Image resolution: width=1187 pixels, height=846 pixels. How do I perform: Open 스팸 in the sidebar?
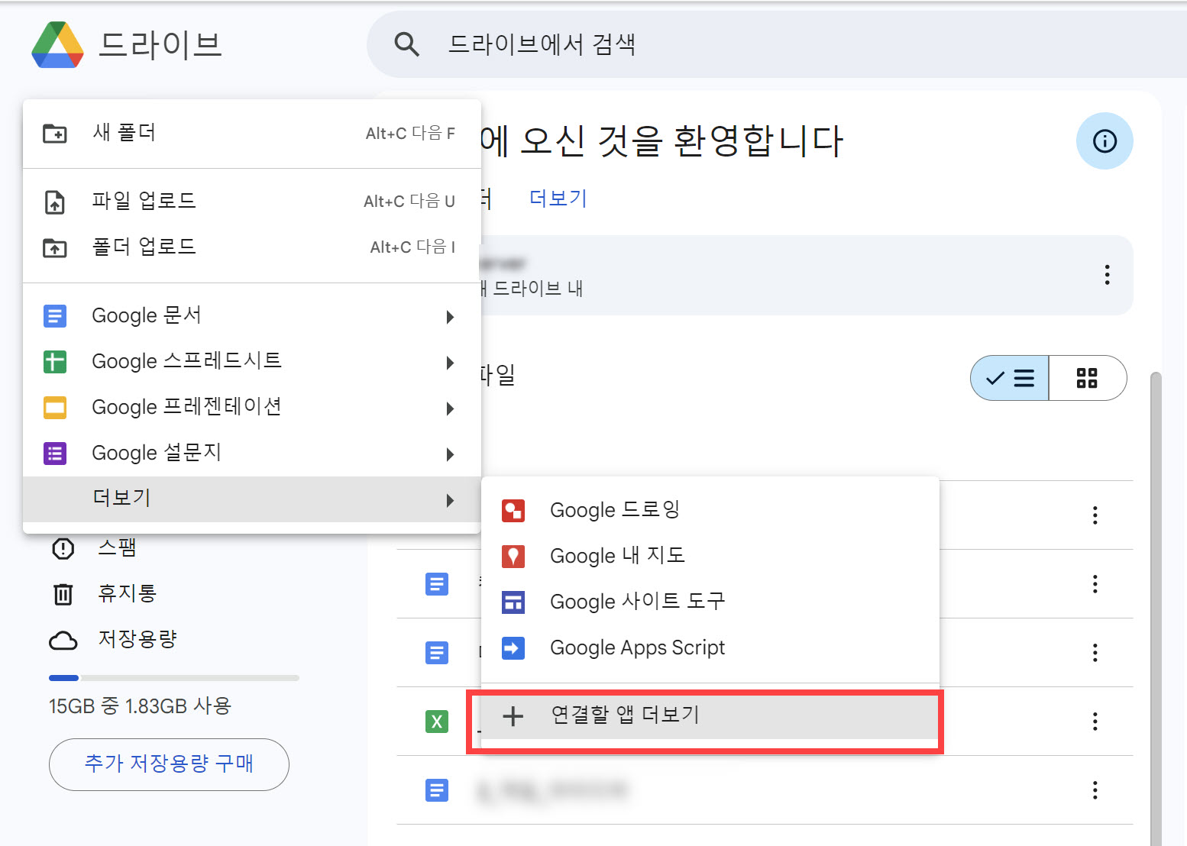(x=118, y=547)
